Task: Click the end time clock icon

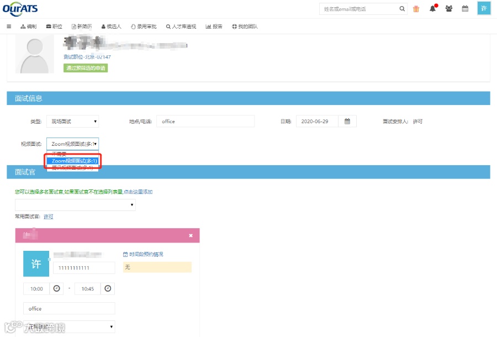Action: point(108,288)
